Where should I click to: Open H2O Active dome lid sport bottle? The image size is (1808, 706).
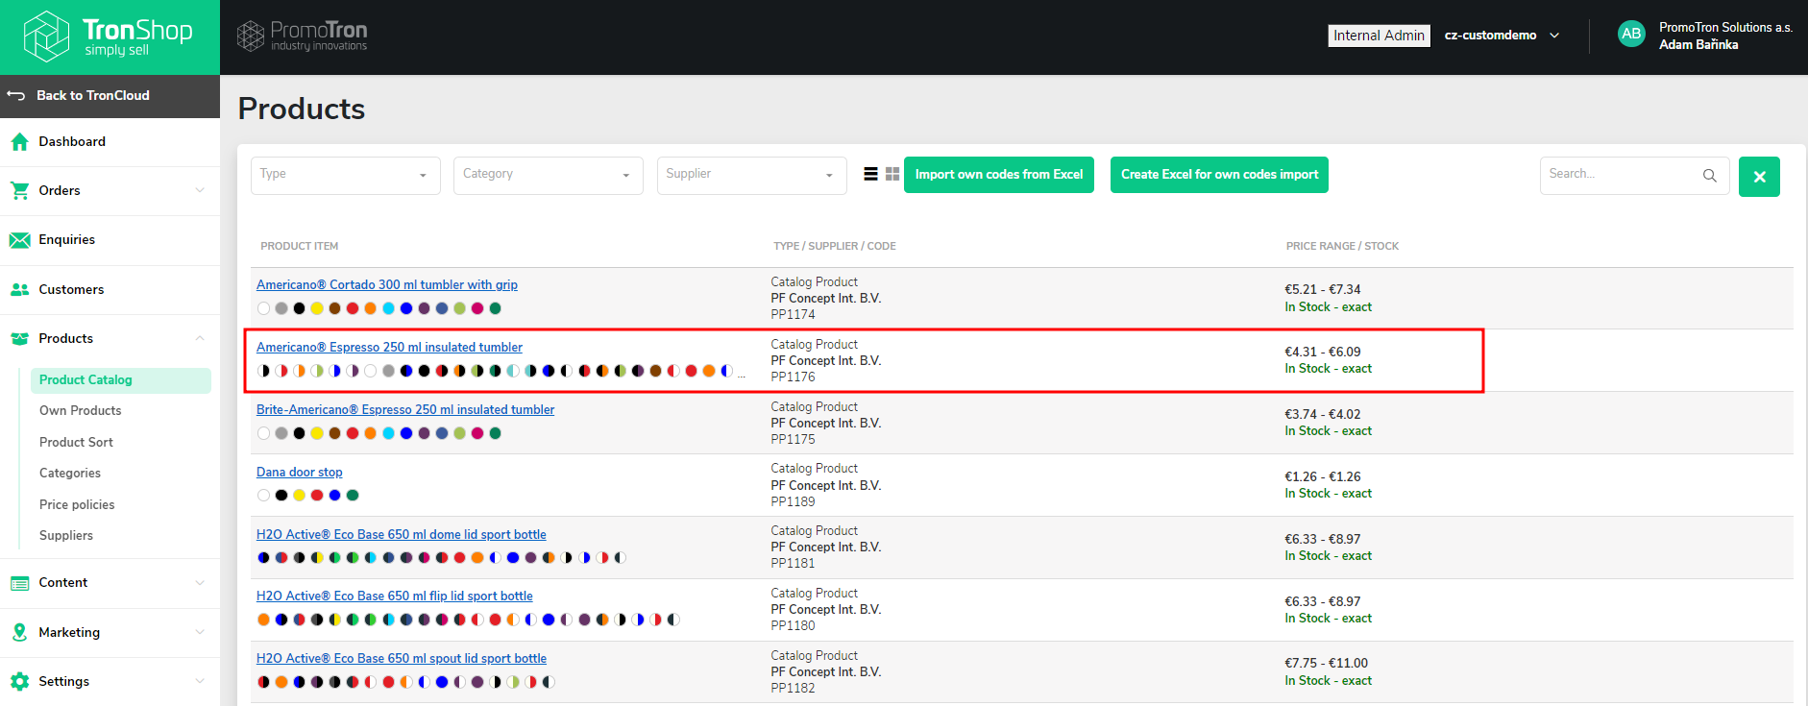click(402, 535)
